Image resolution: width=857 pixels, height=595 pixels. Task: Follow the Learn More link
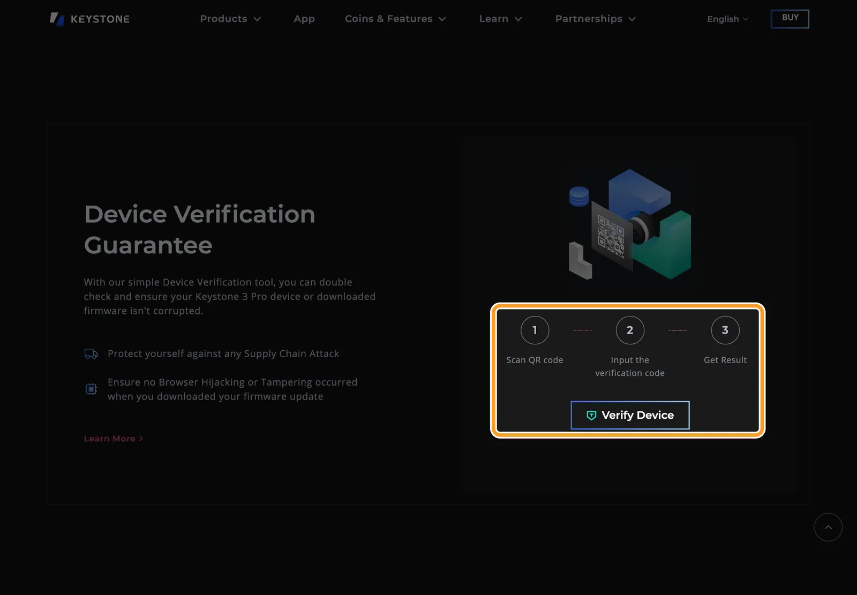tap(114, 439)
